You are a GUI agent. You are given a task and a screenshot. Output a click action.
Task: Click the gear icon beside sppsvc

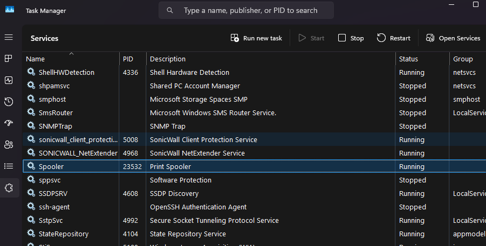(x=31, y=179)
